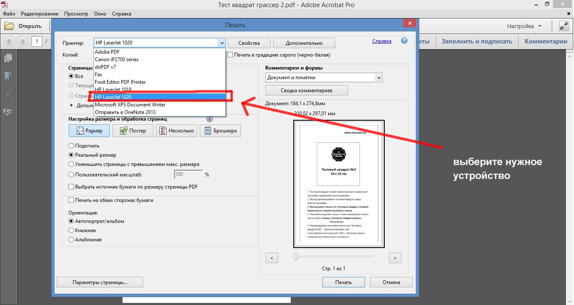
Task: Choose HP LaserJet 1020 in list
Action: 160,97
